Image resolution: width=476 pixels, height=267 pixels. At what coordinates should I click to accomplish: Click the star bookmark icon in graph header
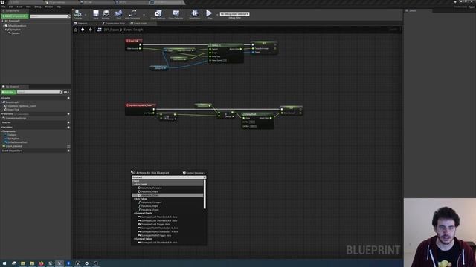(76, 30)
